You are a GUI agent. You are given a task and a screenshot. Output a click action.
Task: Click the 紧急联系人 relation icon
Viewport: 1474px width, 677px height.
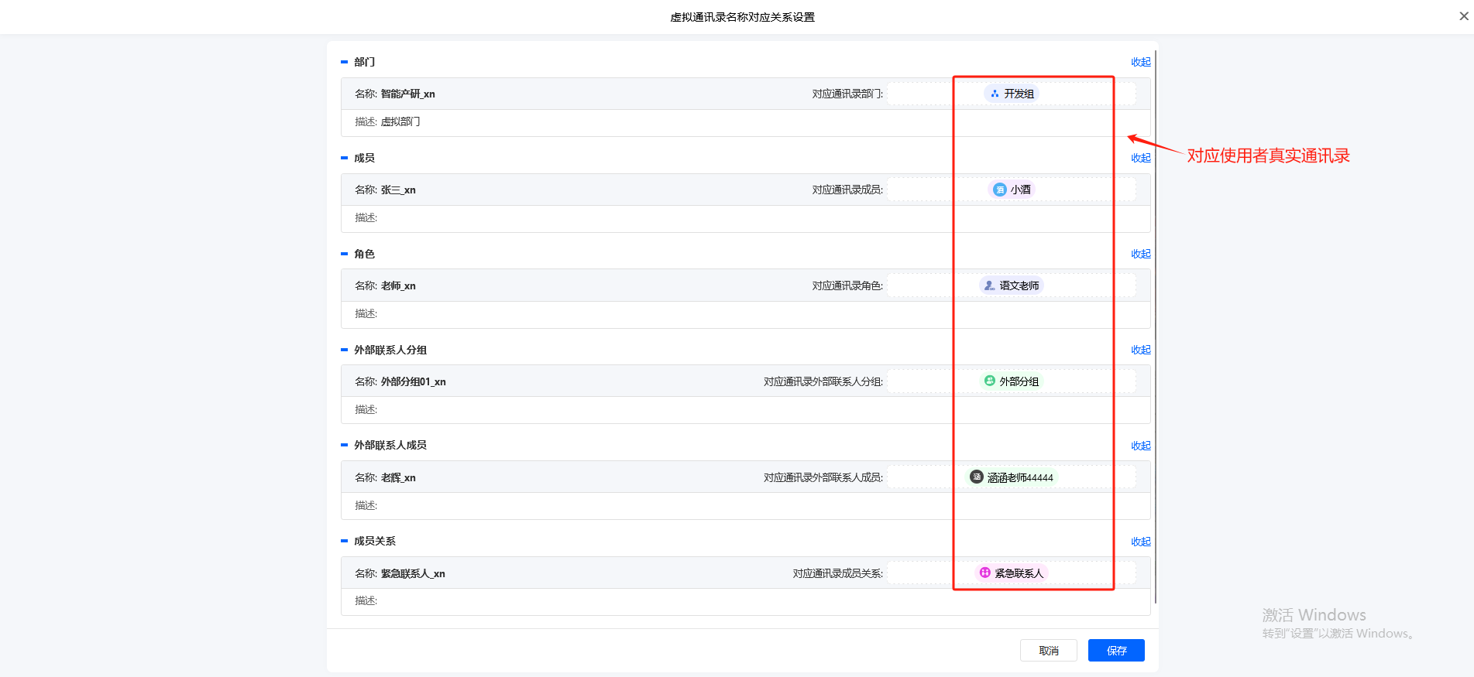(984, 573)
